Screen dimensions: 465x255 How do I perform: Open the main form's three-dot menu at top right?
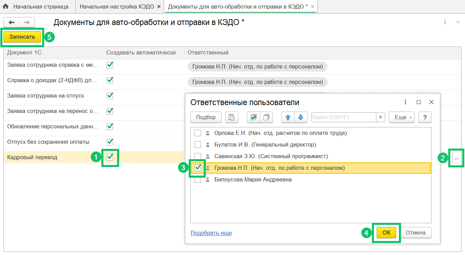tap(445, 22)
